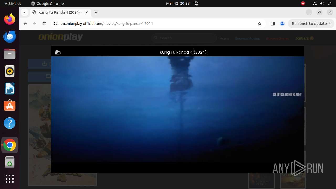Go back using the browser back arrow
Image resolution: width=336 pixels, height=189 pixels.
tap(25, 24)
